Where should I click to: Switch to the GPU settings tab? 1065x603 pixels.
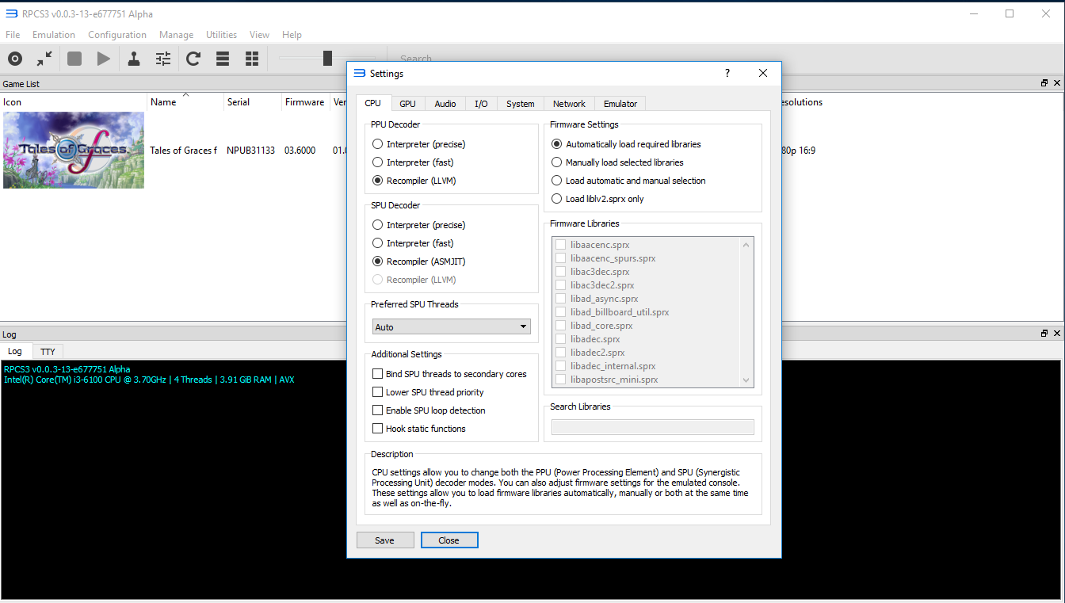407,104
